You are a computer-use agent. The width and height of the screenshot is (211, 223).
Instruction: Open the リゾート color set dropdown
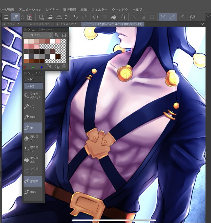click(38, 35)
